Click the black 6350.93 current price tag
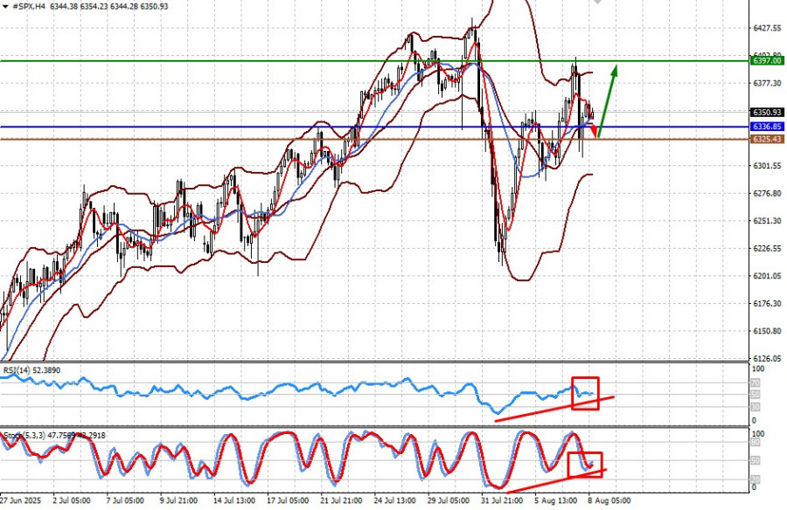 pos(767,113)
